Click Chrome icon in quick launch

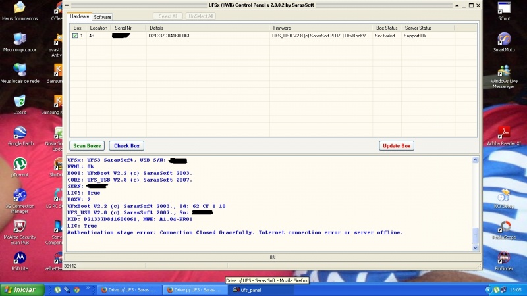point(76,289)
